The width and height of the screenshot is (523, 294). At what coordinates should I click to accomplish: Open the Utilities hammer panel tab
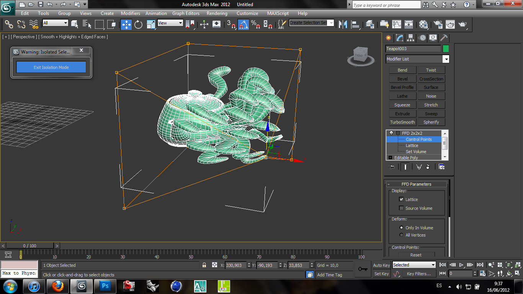(444, 38)
